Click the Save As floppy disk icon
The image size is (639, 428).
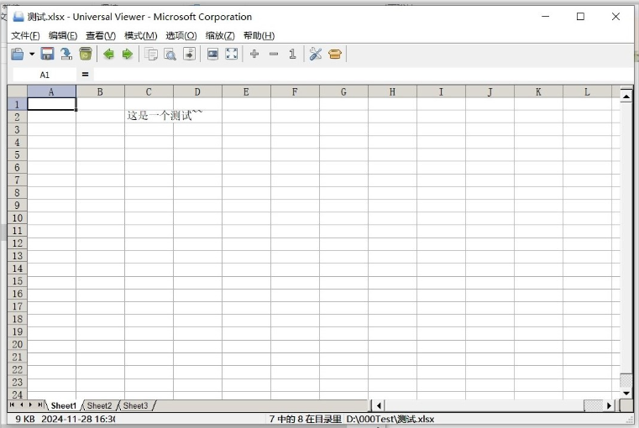[x=47, y=54]
